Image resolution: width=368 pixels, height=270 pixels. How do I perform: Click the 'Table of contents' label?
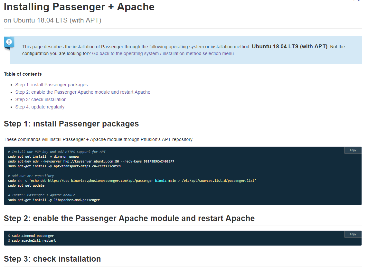click(23, 74)
